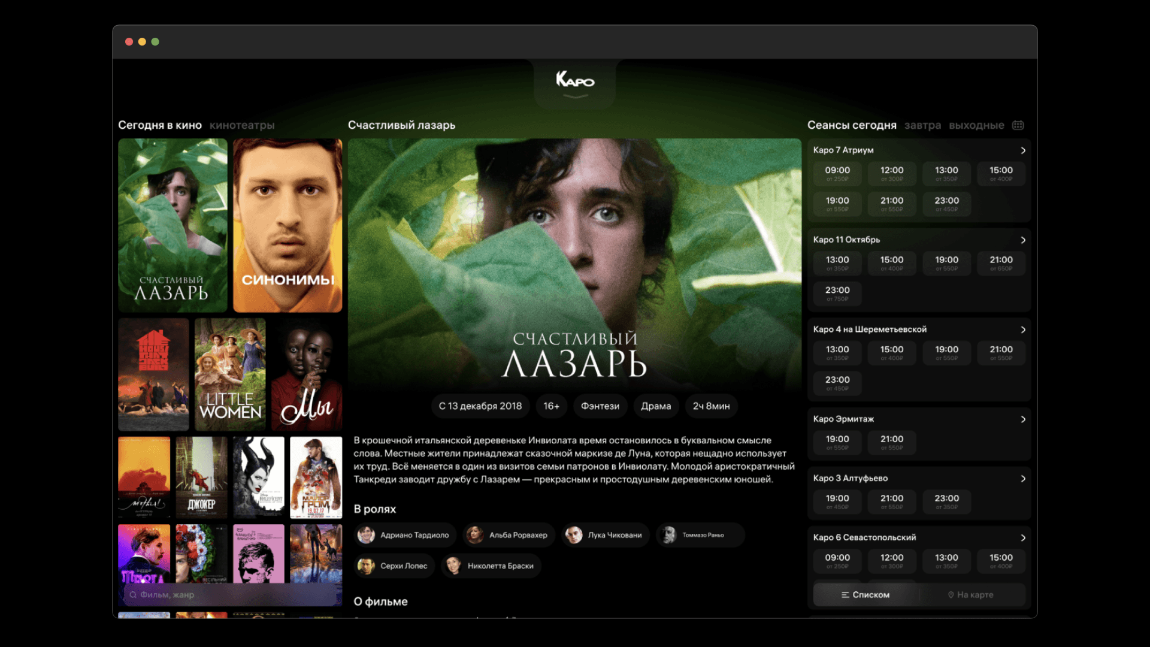Click the Драма genre tag
The height and width of the screenshot is (647, 1150).
(656, 406)
